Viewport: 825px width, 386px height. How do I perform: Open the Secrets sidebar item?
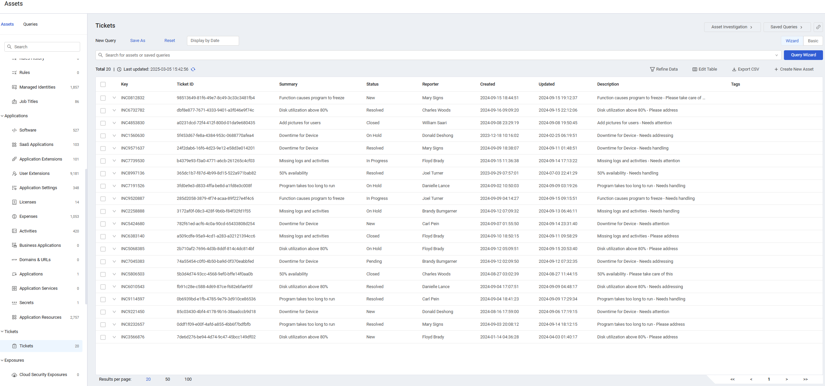(26, 303)
